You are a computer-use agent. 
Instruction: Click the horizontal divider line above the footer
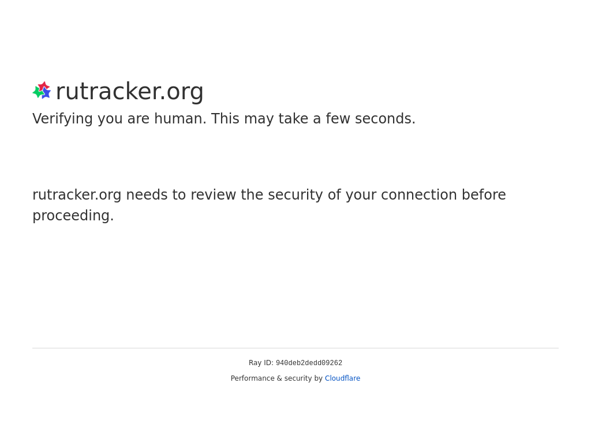pos(295,348)
